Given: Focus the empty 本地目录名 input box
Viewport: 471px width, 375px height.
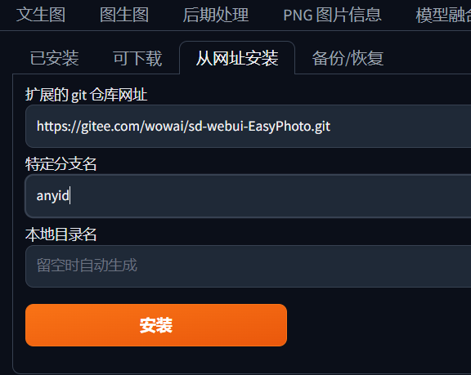Looking at the screenshot, I should [248, 266].
